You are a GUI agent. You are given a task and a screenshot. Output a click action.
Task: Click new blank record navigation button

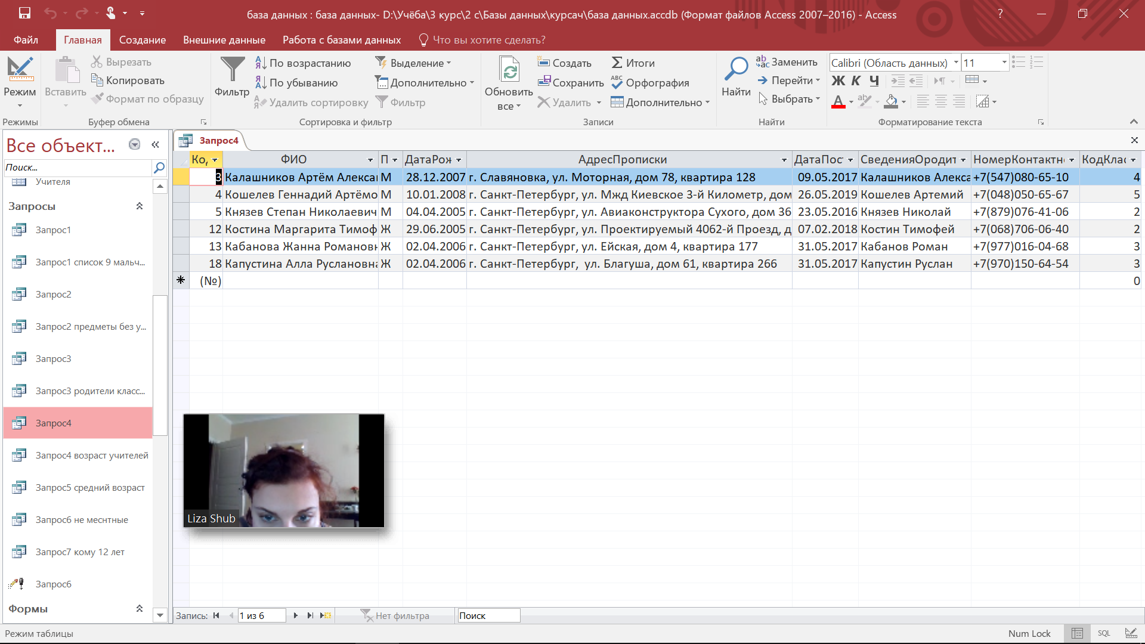[x=326, y=615]
